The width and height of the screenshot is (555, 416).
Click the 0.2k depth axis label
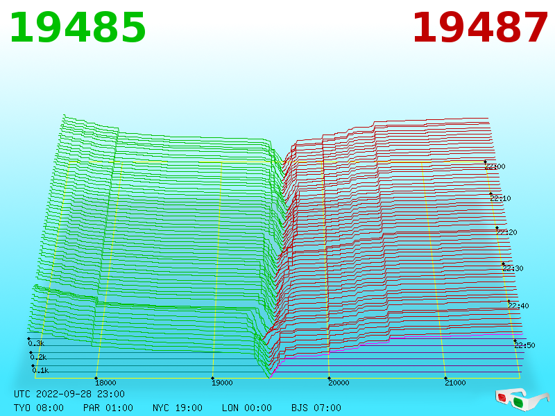point(38,357)
